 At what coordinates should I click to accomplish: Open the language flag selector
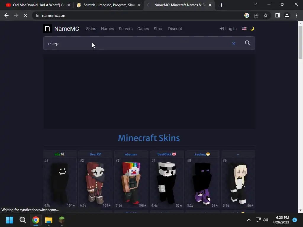tap(244, 29)
